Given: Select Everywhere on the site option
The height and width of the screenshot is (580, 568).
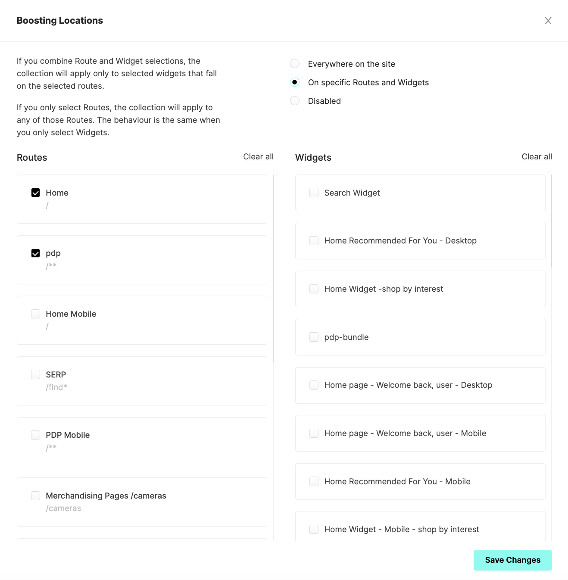Looking at the screenshot, I should tap(295, 64).
